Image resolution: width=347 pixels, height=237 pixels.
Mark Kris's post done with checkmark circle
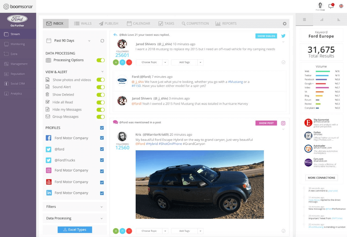[284, 231]
